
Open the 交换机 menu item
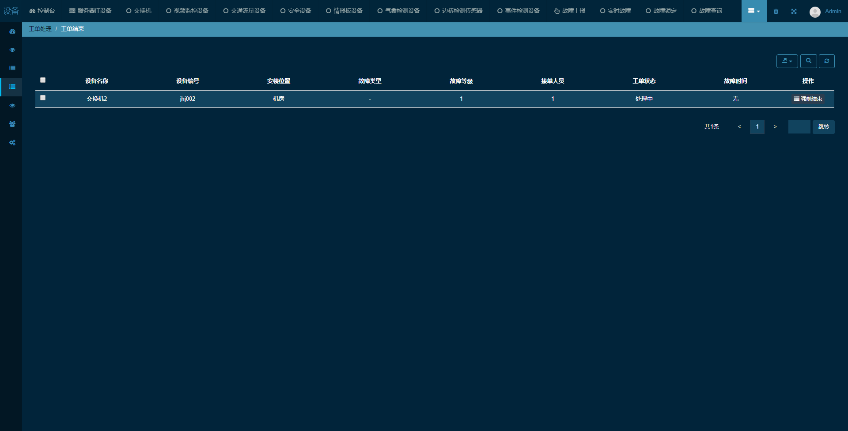[x=139, y=11]
